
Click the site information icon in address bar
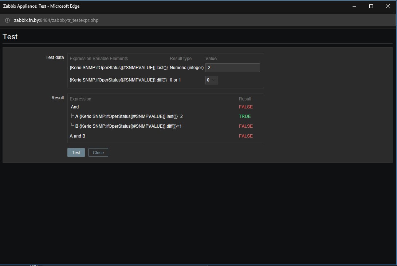click(7, 20)
